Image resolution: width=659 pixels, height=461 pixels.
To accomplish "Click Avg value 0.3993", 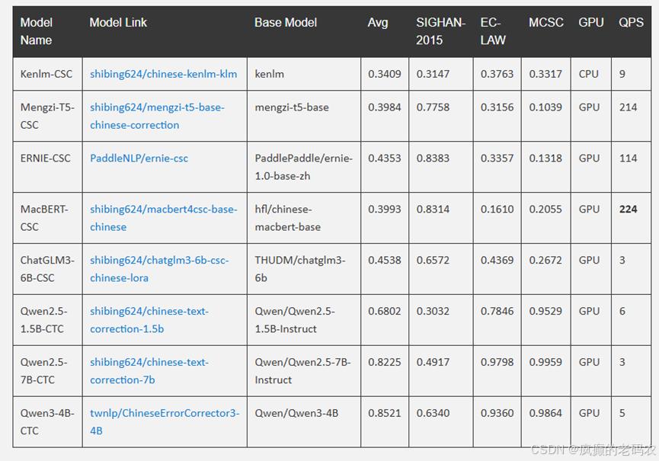I will coord(385,209).
